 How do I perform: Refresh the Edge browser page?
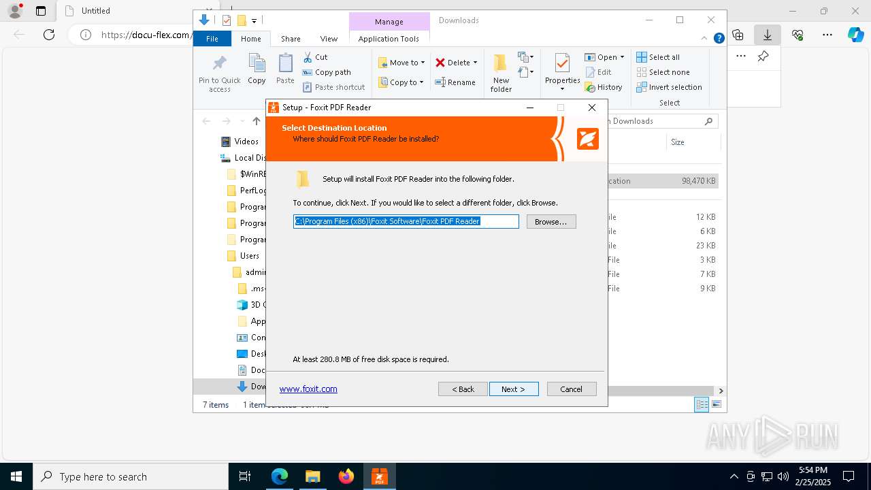click(49, 35)
